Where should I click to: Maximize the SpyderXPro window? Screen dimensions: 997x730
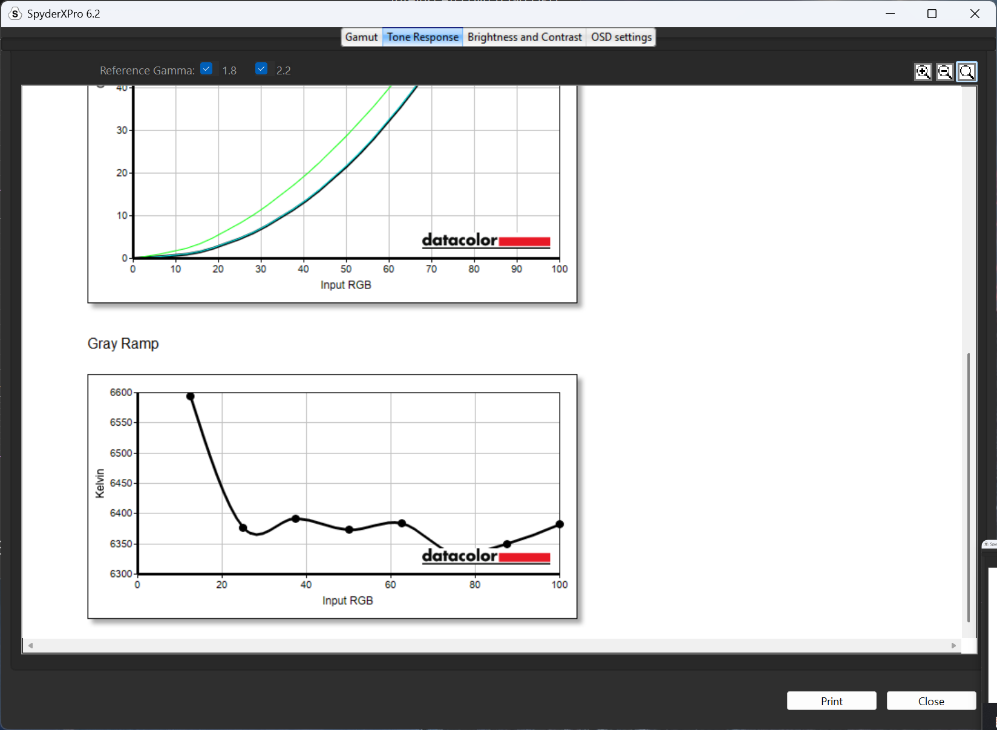(x=932, y=13)
